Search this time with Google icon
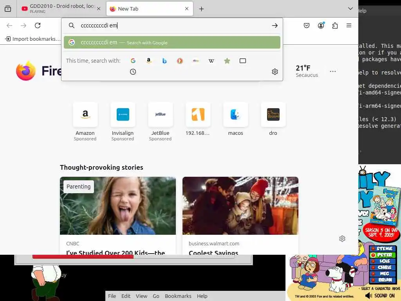401x301 pixels. 133,61
